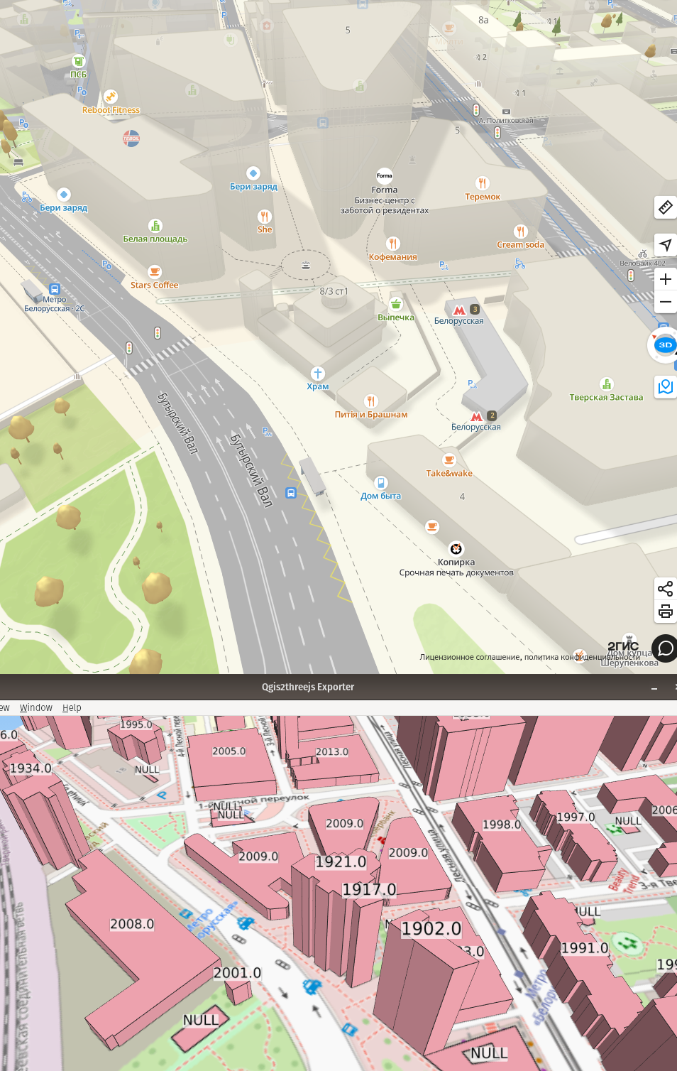Image resolution: width=677 pixels, height=1071 pixels.
Task: Select Белая площадь business center marker
Action: pos(155,226)
